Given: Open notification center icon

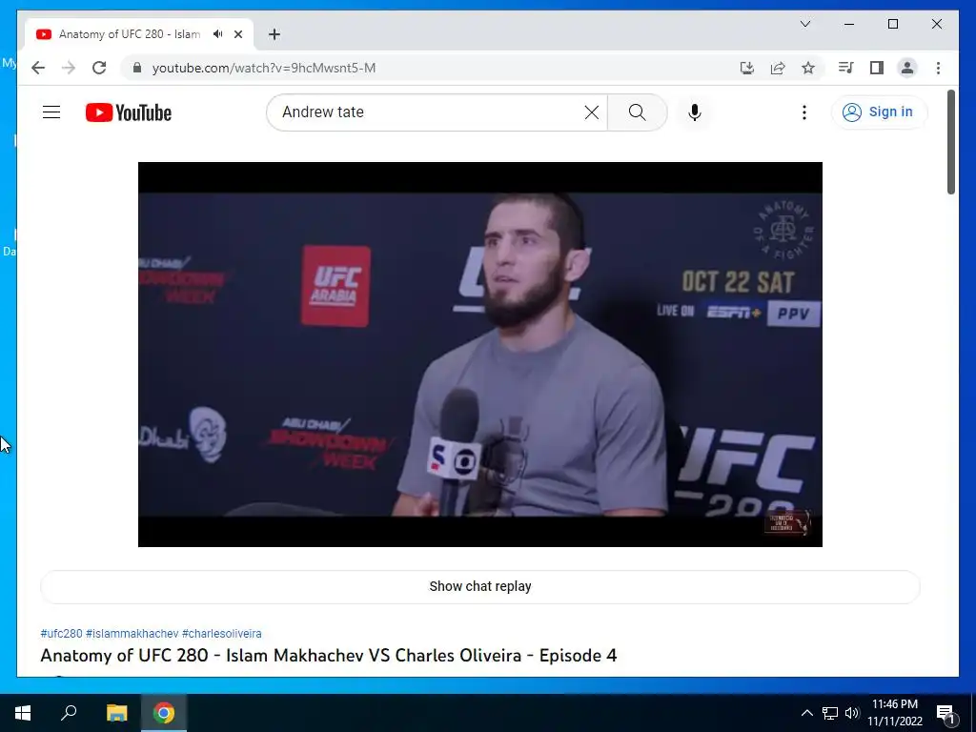Looking at the screenshot, I should tap(945, 713).
